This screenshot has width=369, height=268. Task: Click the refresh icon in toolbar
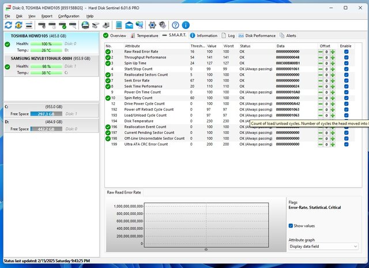[8, 25]
